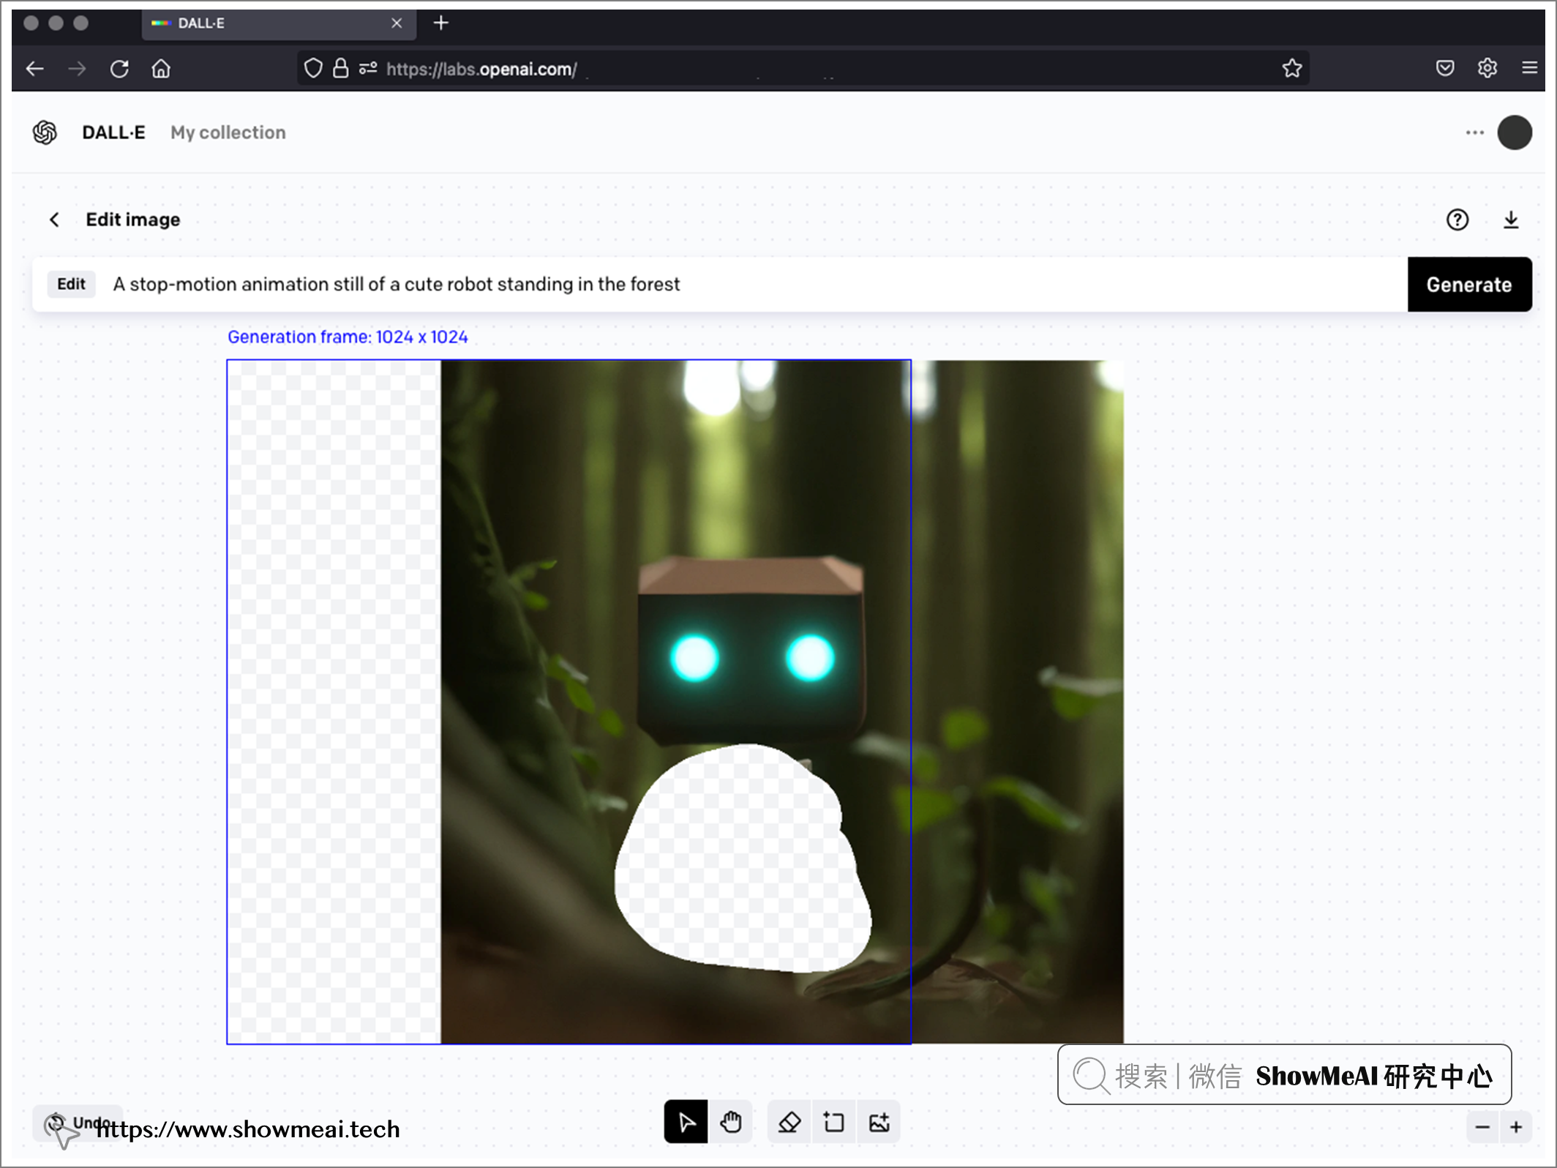Click Generate to create the image
1557x1168 pixels.
pyautogui.click(x=1470, y=283)
